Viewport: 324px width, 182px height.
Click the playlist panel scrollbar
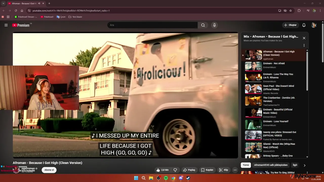(307, 71)
